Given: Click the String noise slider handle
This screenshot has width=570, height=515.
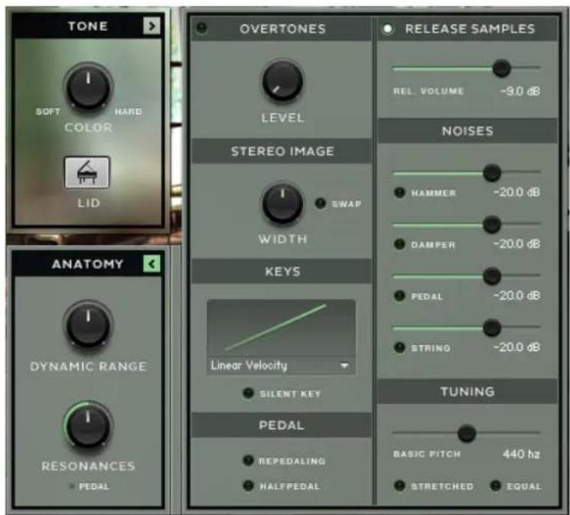Looking at the screenshot, I should (492, 328).
